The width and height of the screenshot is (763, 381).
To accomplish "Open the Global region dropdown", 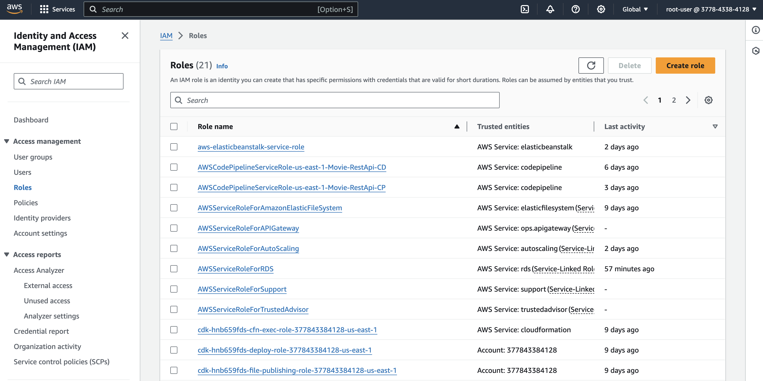I will tap(635, 9).
